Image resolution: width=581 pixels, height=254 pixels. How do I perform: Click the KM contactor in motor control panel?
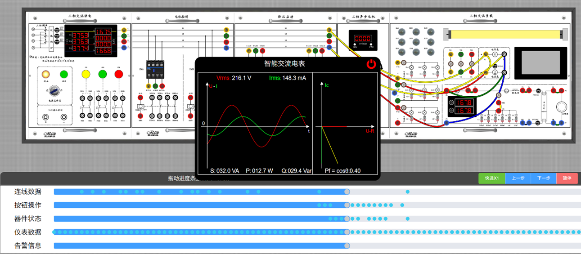click(155, 71)
